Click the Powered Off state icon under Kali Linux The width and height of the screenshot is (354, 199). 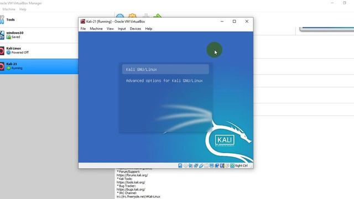[x=9, y=53]
